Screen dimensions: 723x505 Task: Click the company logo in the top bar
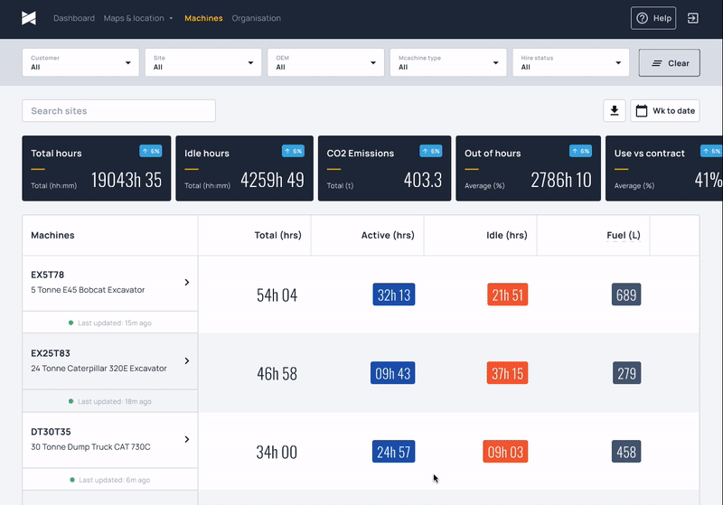pos(30,18)
